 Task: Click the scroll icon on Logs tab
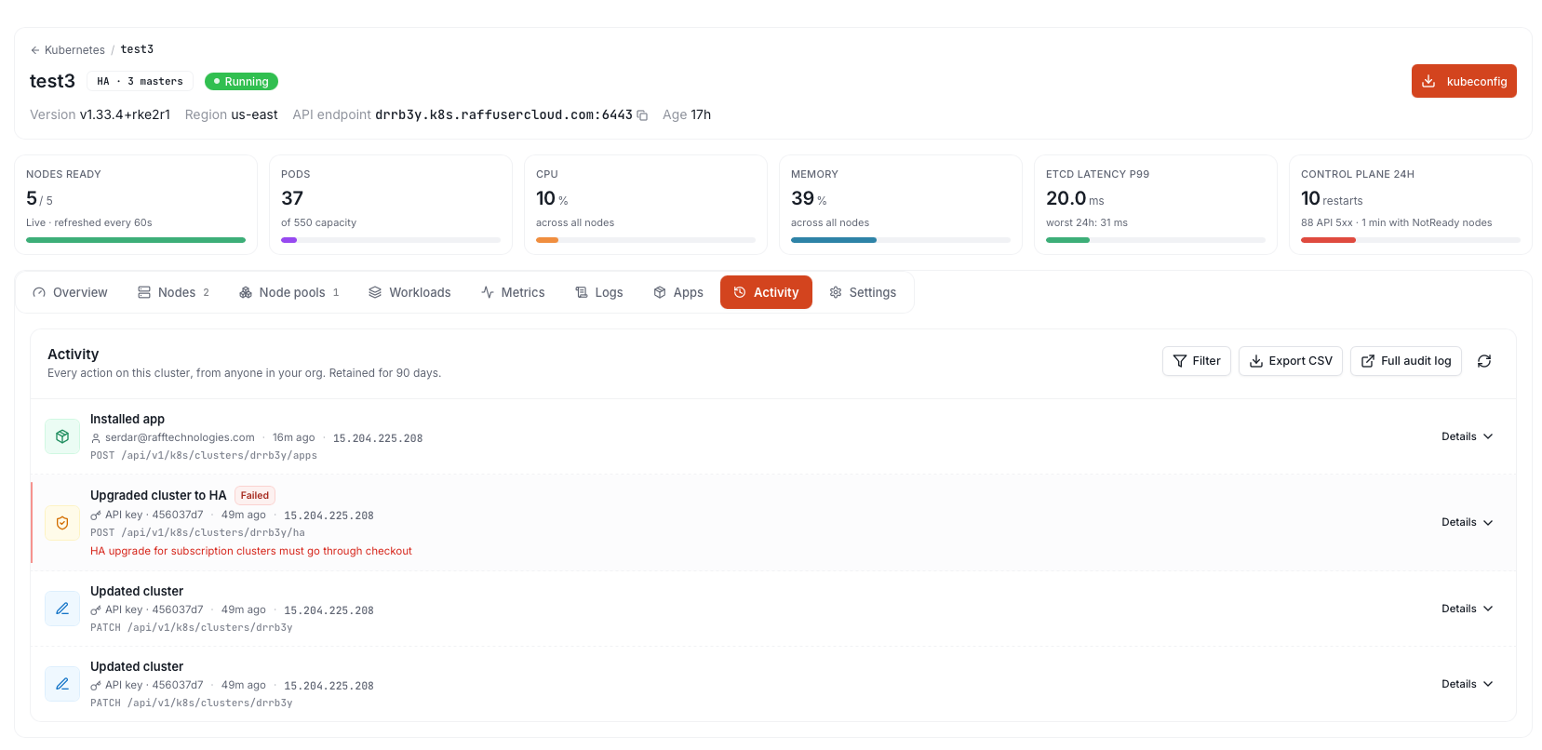click(x=582, y=292)
